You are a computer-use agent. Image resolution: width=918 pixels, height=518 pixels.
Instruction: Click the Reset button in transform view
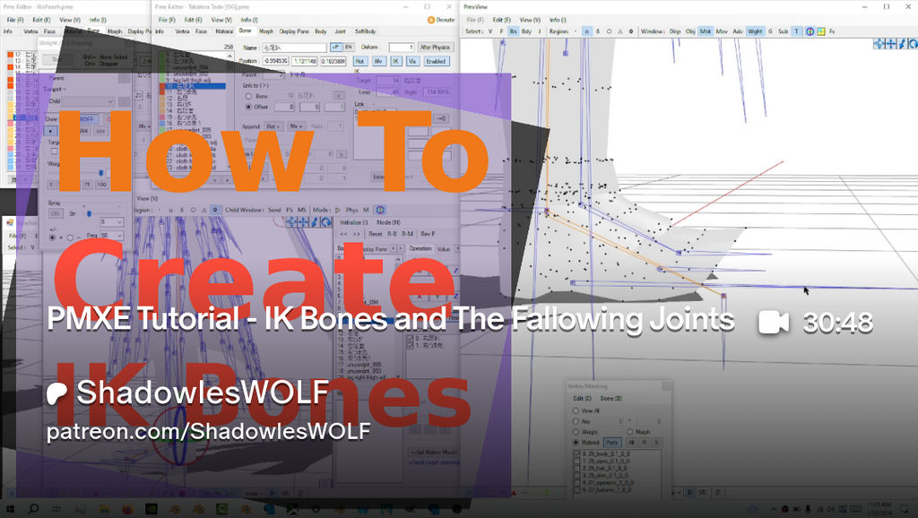coord(376,234)
